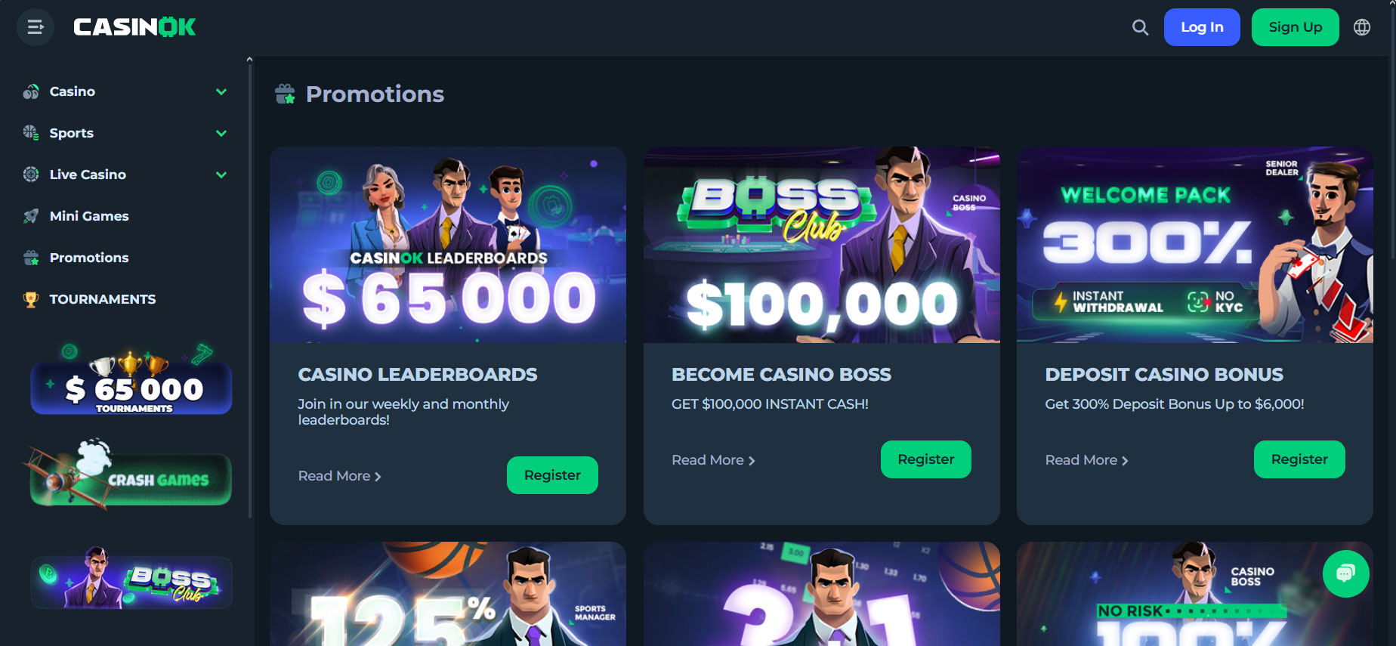This screenshot has height=646, width=1396.
Task: Select TOURNAMENTS in the sidebar
Action: click(x=103, y=299)
